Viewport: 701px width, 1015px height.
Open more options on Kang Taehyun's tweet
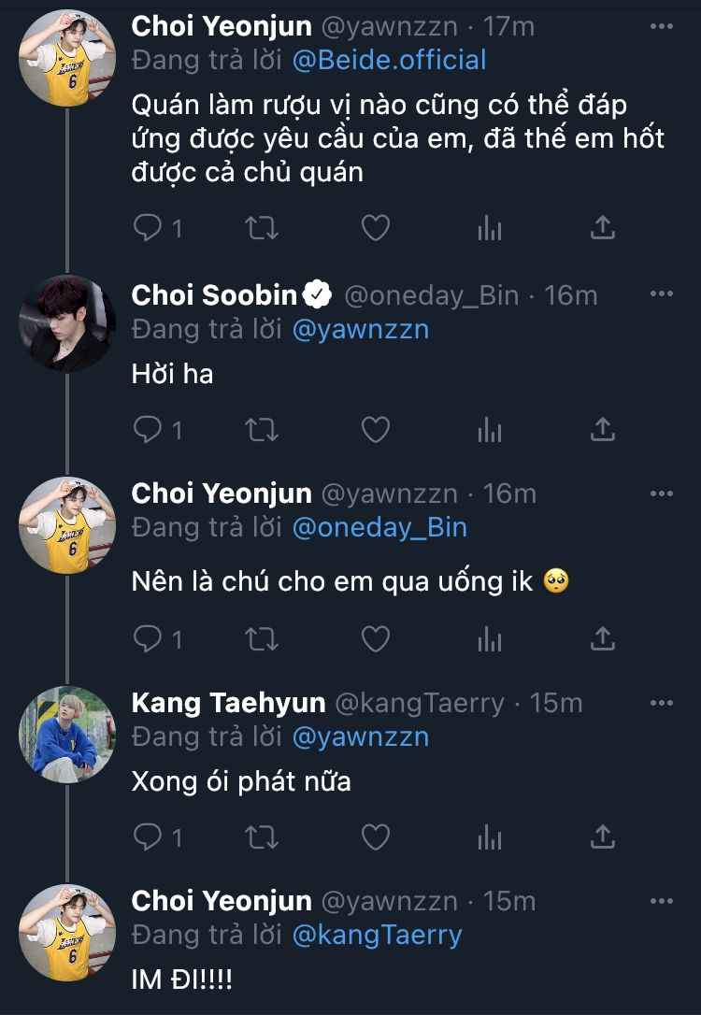tap(661, 702)
